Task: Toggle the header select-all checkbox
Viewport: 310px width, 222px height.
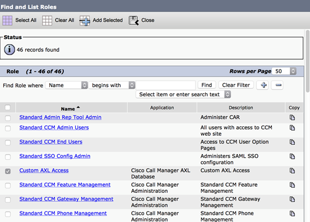Action: tap(8, 107)
